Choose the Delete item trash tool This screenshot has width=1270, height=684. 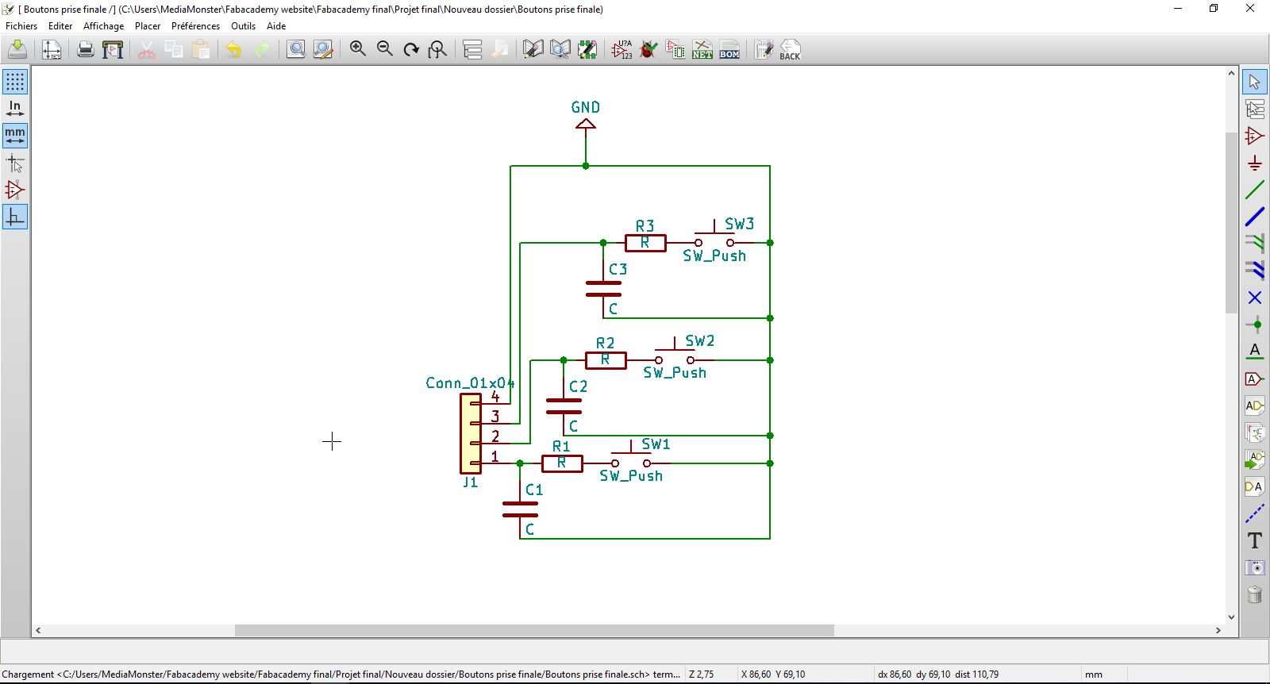pyautogui.click(x=1255, y=594)
